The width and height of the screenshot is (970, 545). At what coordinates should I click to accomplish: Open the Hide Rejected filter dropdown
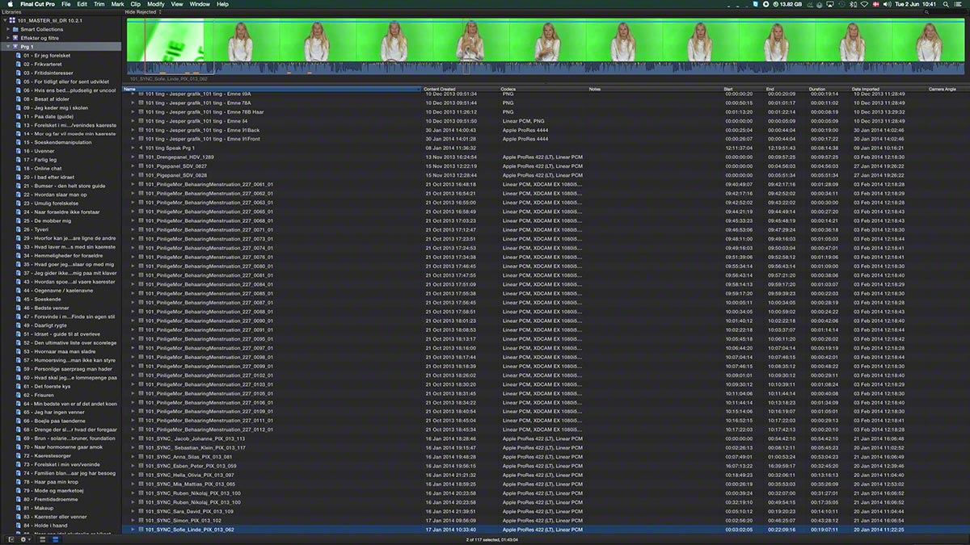coord(144,12)
